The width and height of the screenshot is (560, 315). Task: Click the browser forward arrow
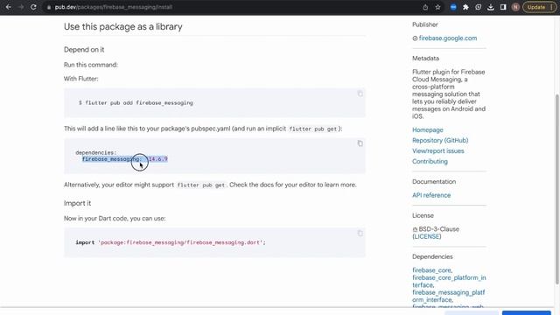(21, 7)
